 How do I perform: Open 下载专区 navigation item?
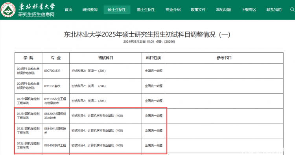click(x=249, y=10)
